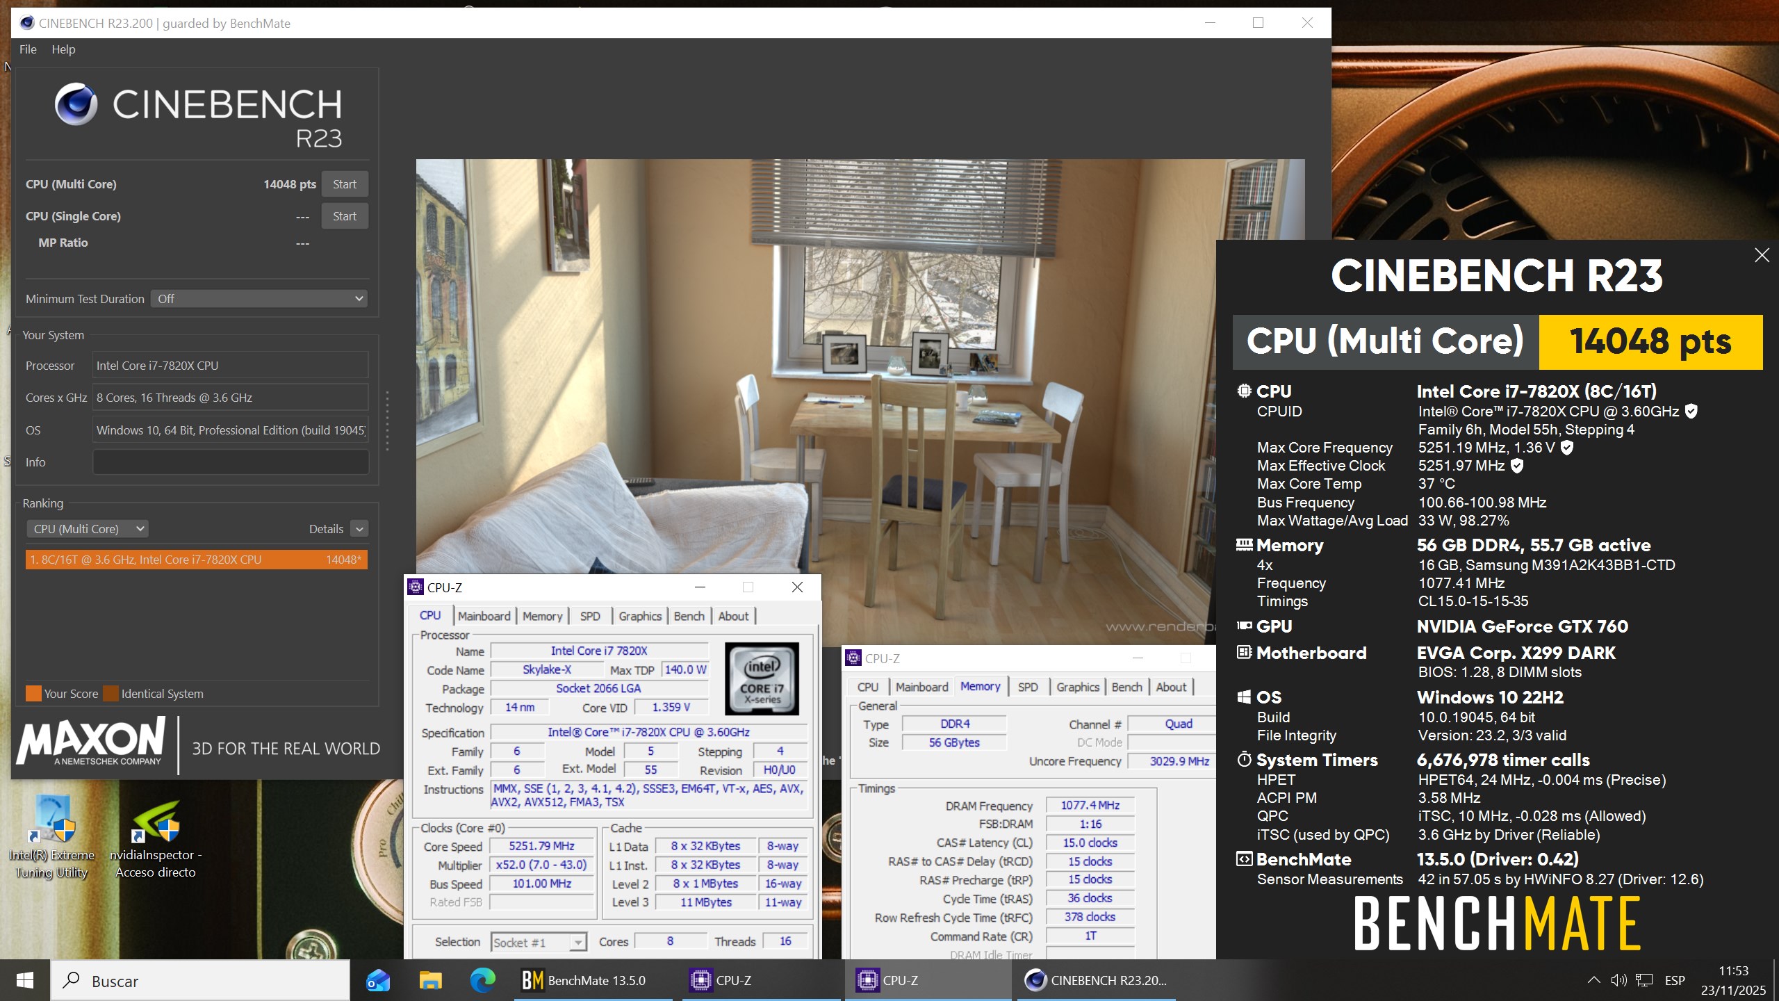Start the CPU Multi Core test
The width and height of the screenshot is (1779, 1001).
pyautogui.click(x=344, y=184)
